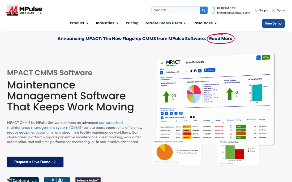Click the teal WO Completions bar

click(x=257, y=93)
